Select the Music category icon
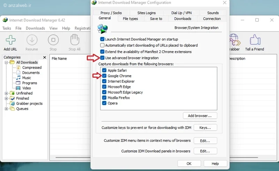The image size is (279, 171). coord(18,78)
